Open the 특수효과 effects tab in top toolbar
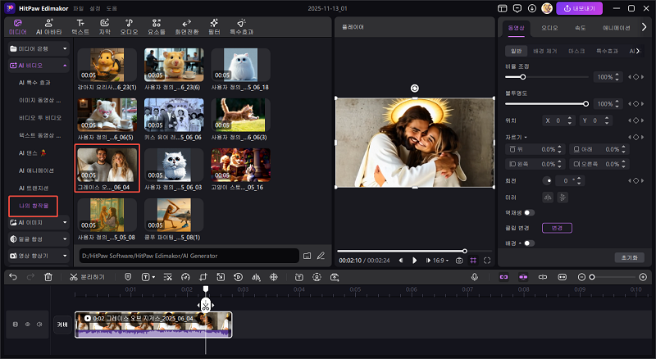Screen dimensions: 656x359 (241, 27)
